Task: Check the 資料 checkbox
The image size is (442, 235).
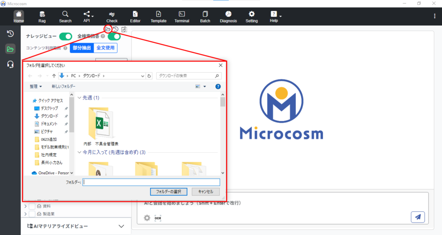Action: (32, 206)
